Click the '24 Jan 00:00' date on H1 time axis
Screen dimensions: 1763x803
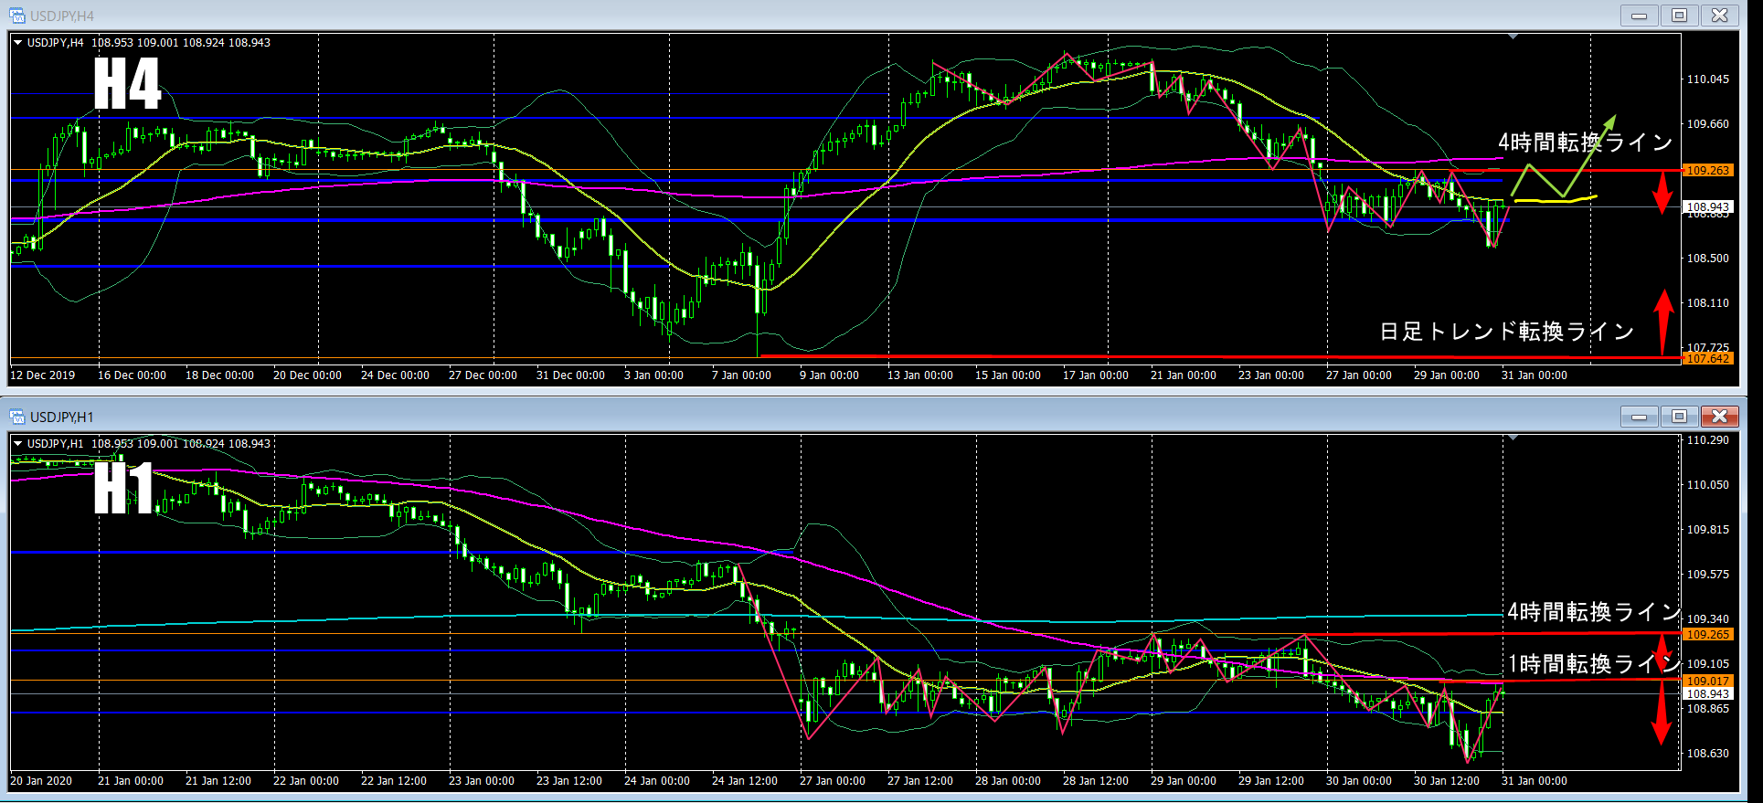point(657,781)
